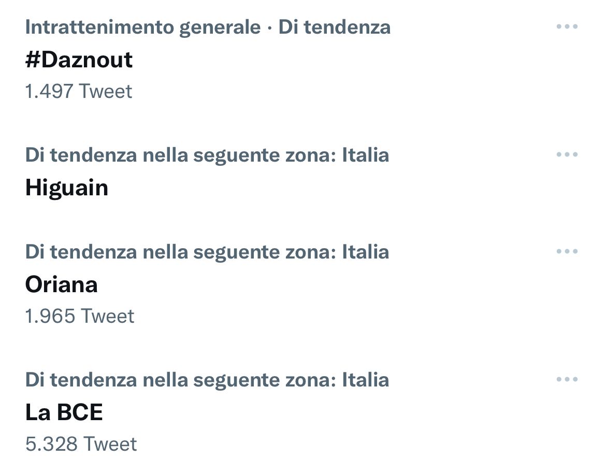This screenshot has width=606, height=459.
Task: Open more options for #Daznout trend
Action: click(567, 26)
